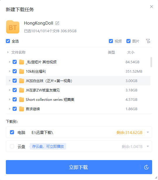The image size is (158, 180).
Task: Click the 1.86GB size value
Action: click(131, 109)
